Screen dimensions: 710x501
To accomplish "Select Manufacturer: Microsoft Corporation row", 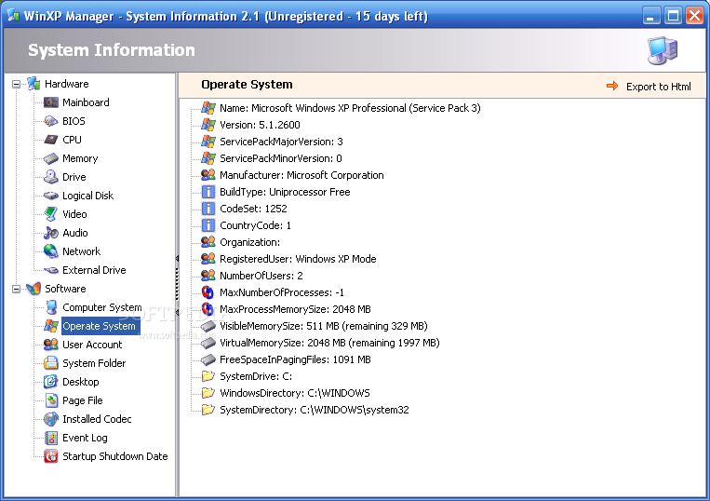I will tap(301, 175).
